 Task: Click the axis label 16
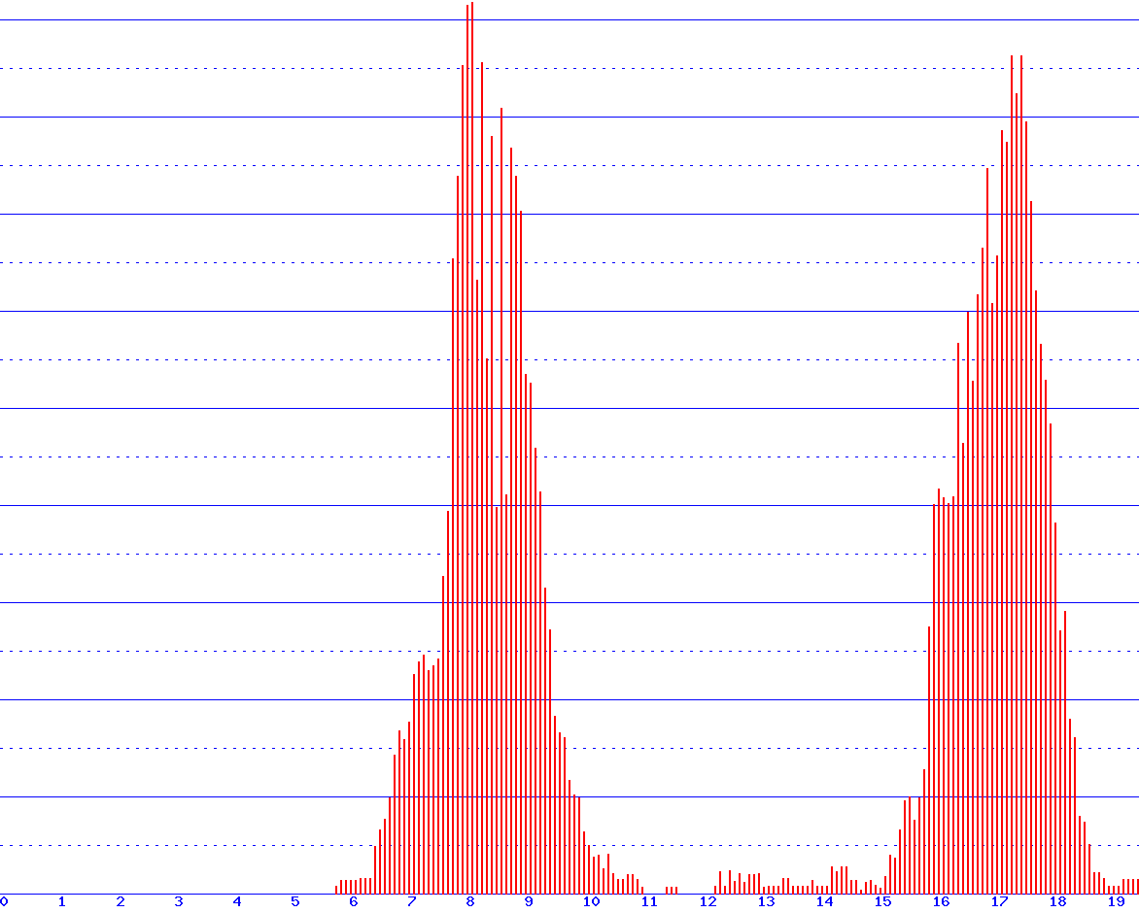[942, 902]
